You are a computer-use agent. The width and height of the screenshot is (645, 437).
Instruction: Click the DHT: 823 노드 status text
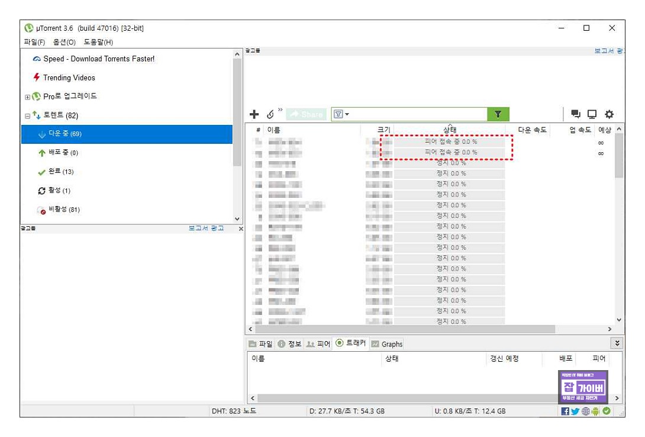pos(234,411)
